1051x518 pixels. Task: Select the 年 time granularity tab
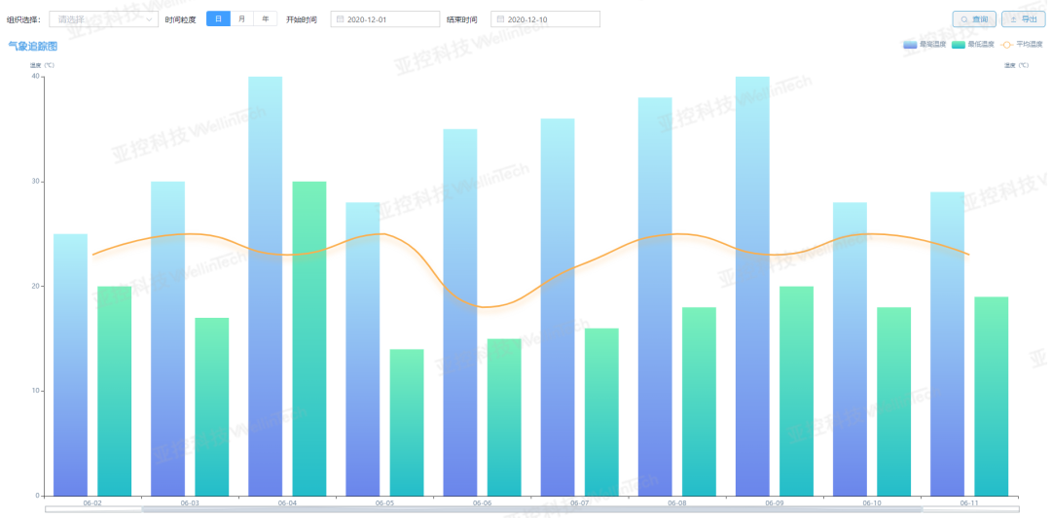pyautogui.click(x=266, y=18)
